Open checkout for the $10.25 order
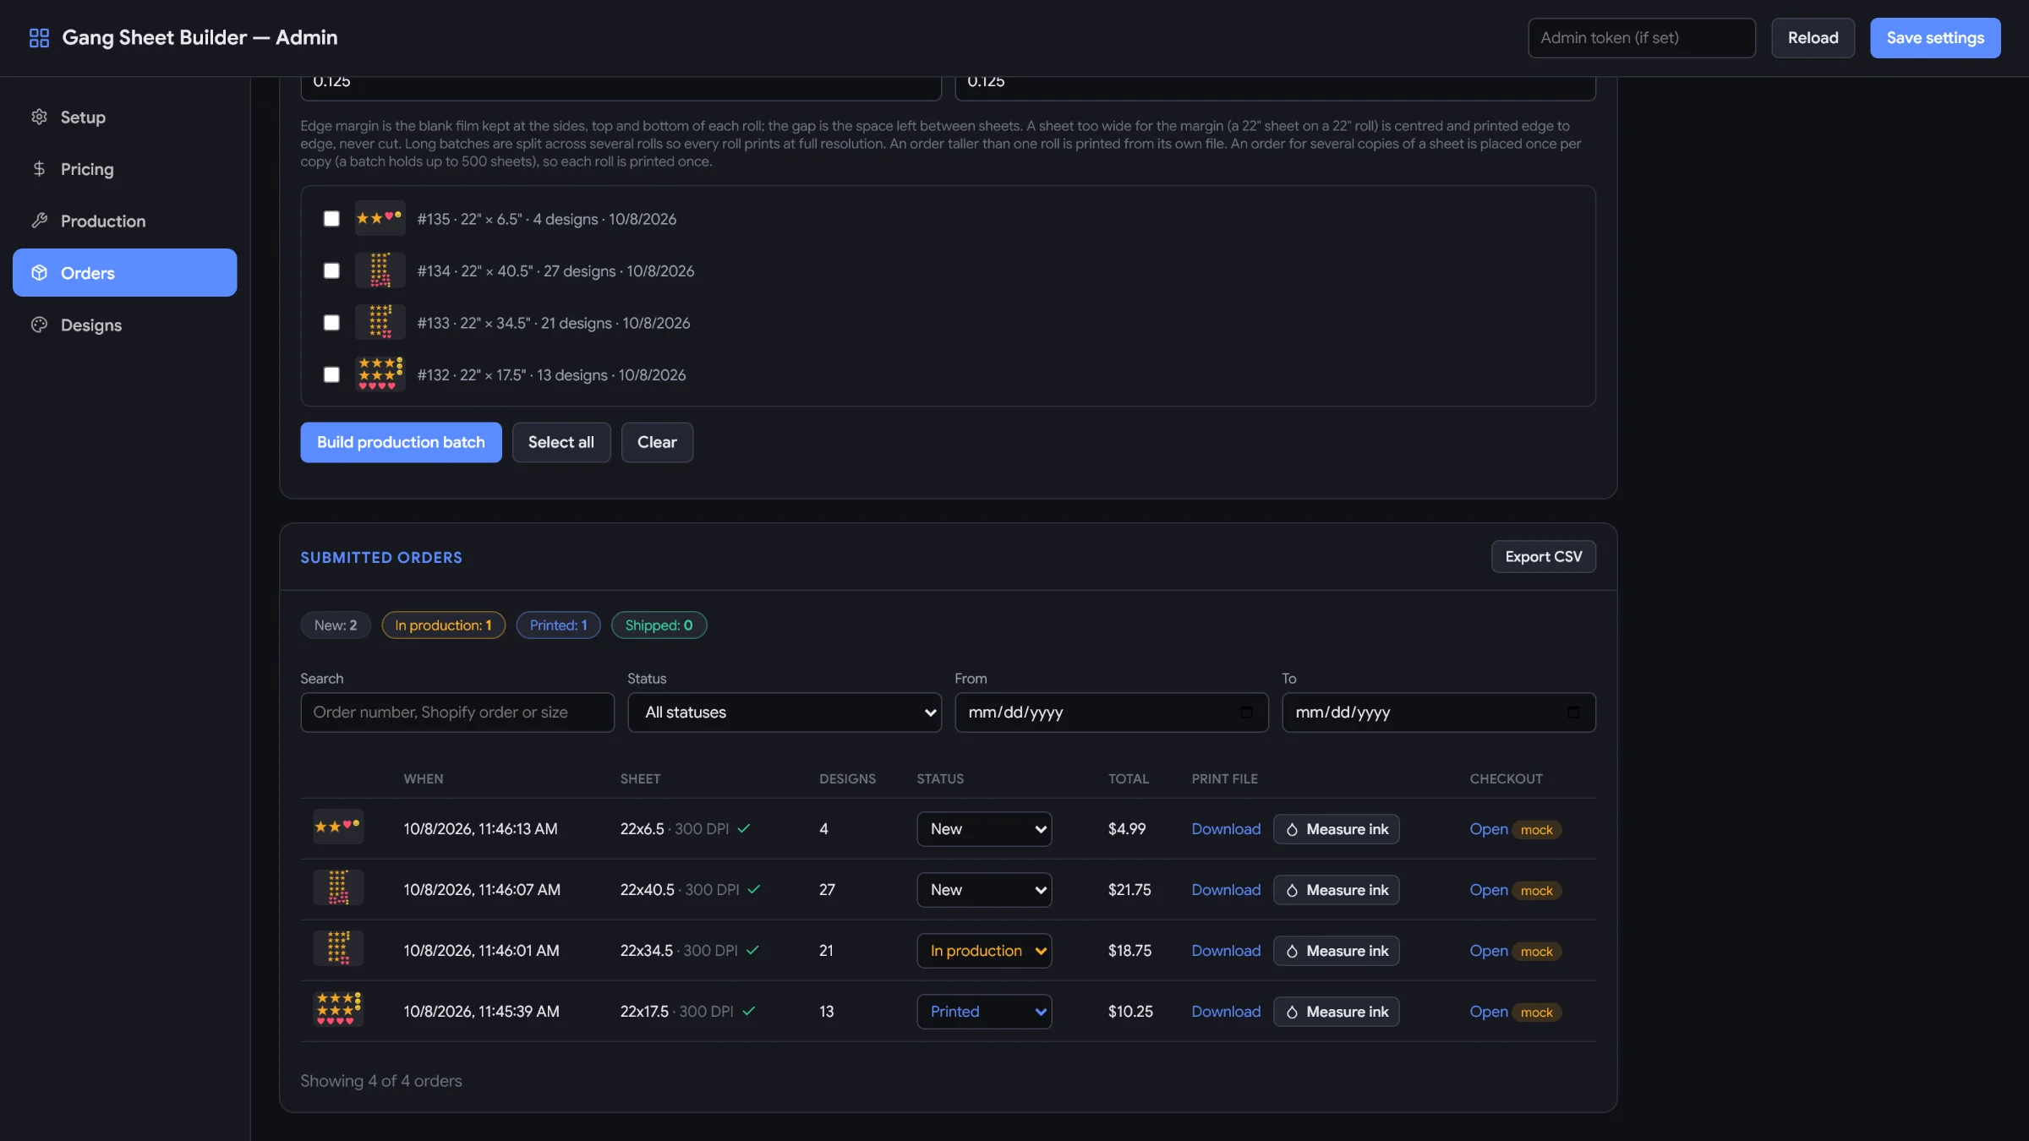Image resolution: width=2029 pixels, height=1141 pixels. coord(1489,1012)
